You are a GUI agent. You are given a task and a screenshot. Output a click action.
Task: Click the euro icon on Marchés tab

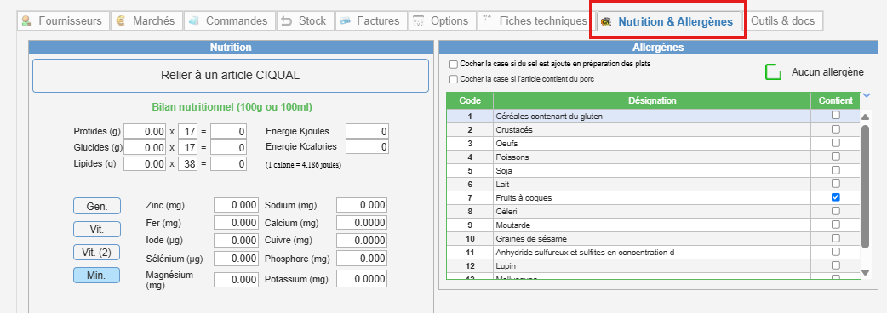point(121,21)
